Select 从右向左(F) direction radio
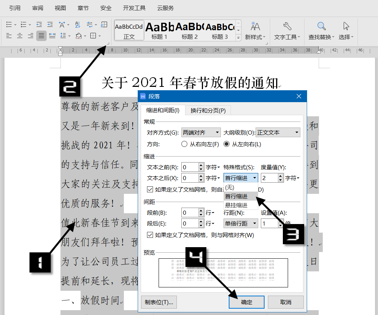 (184, 144)
